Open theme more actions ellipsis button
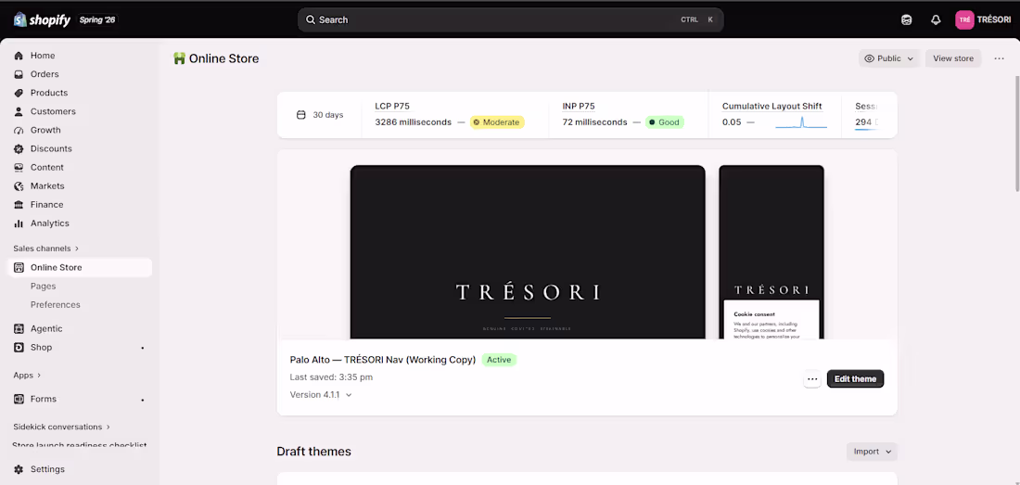 [812, 379]
